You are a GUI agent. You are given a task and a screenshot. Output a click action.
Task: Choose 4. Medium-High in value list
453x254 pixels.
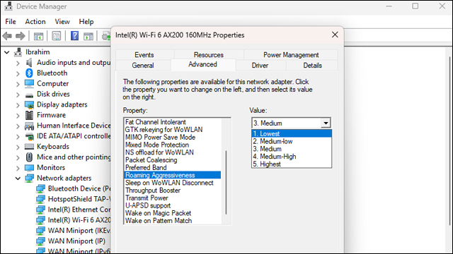point(292,157)
